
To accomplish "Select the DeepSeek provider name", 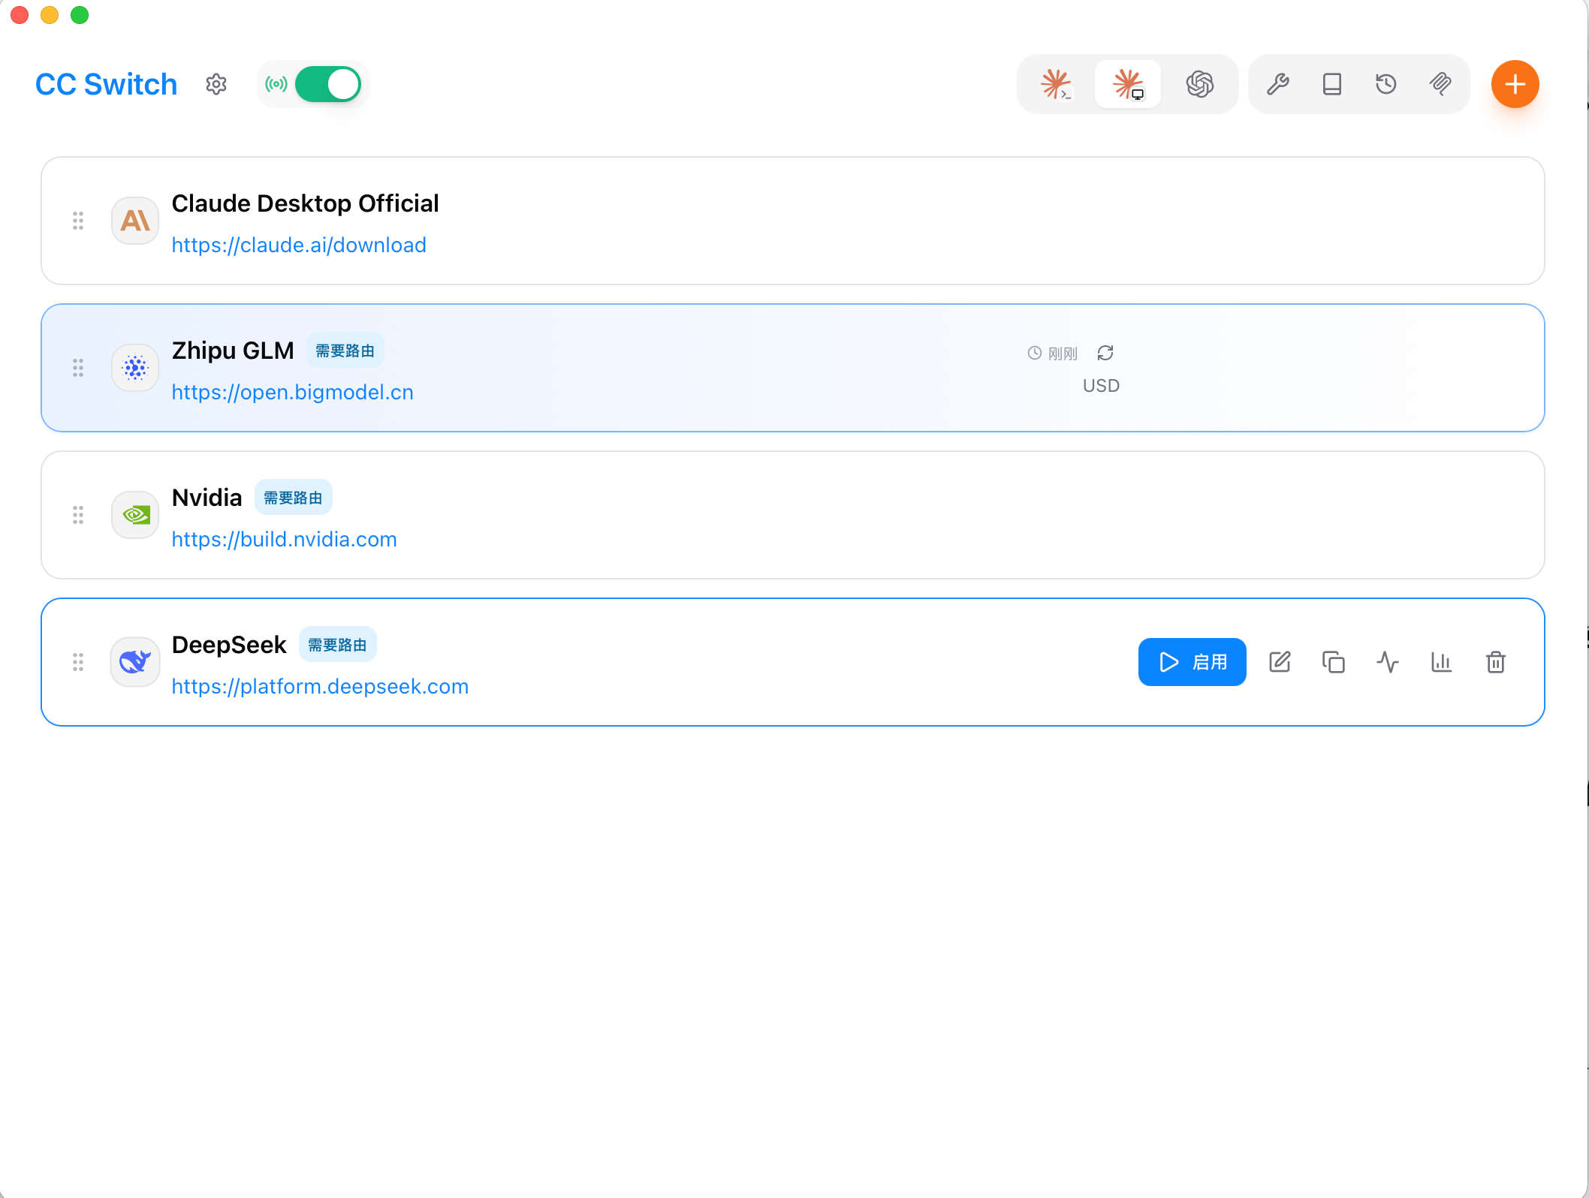I will [229, 645].
